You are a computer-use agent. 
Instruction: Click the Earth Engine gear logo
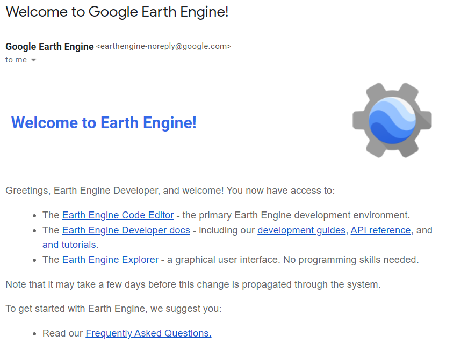coord(392,120)
